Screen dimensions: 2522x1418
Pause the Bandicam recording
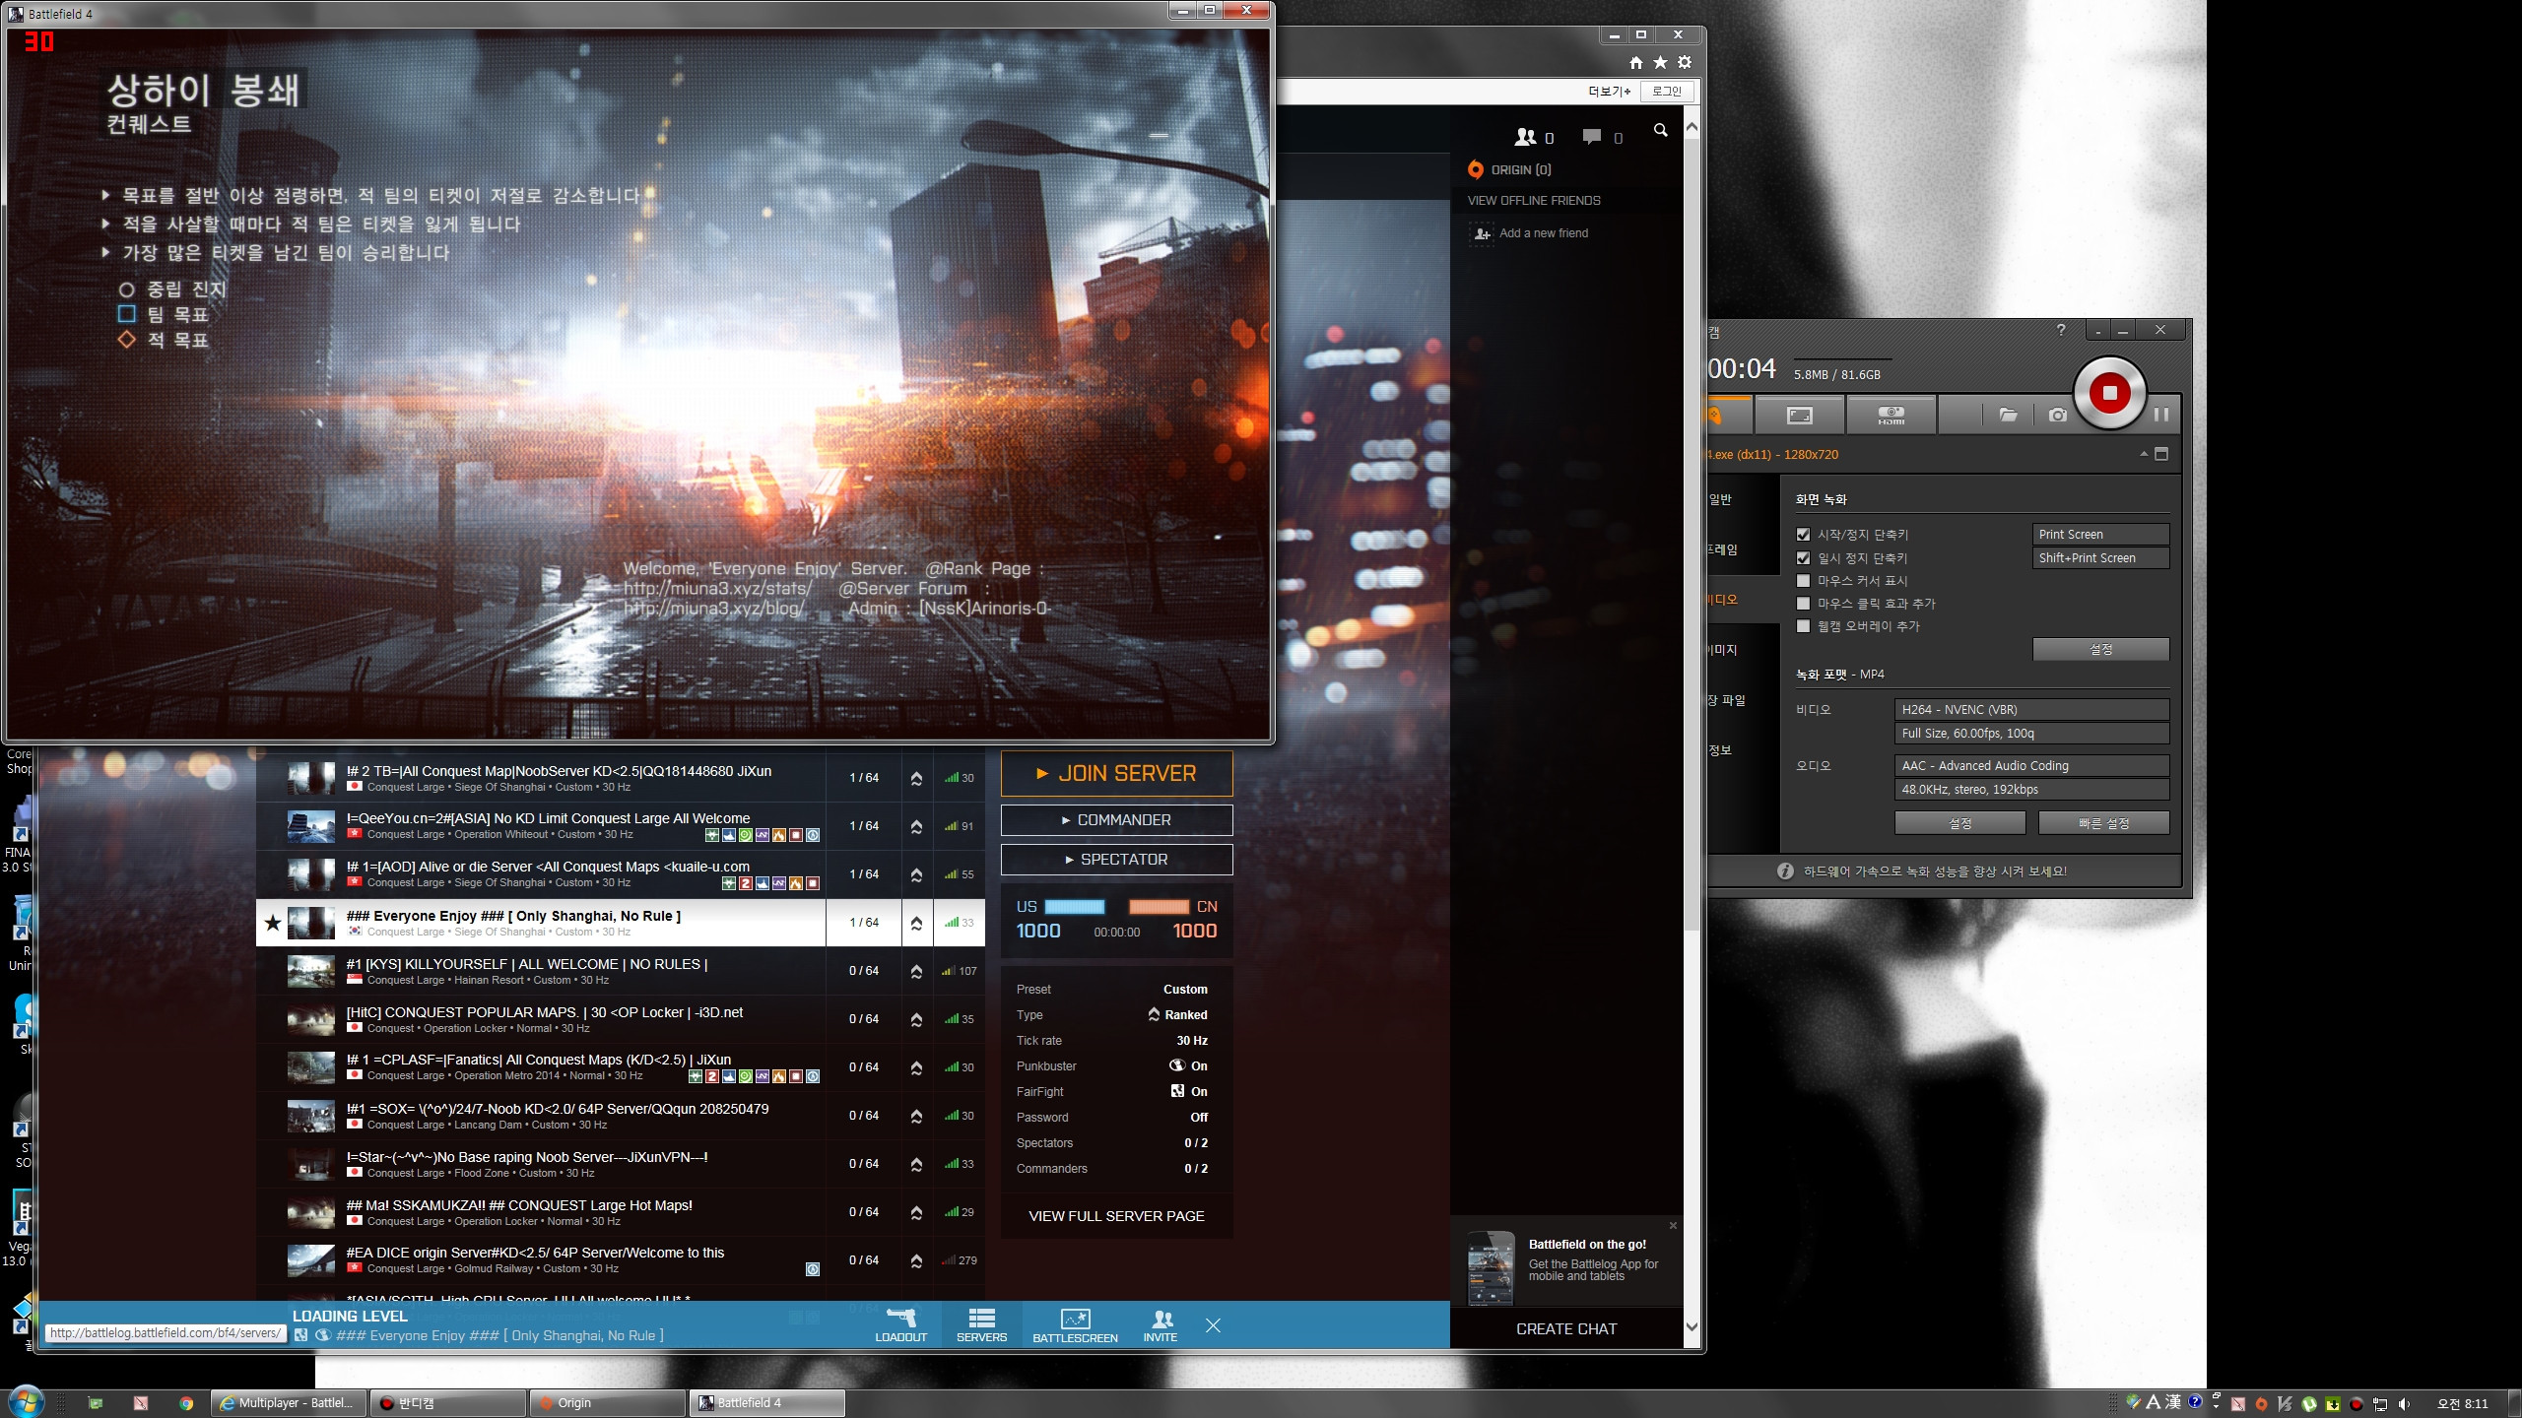[x=2161, y=415]
